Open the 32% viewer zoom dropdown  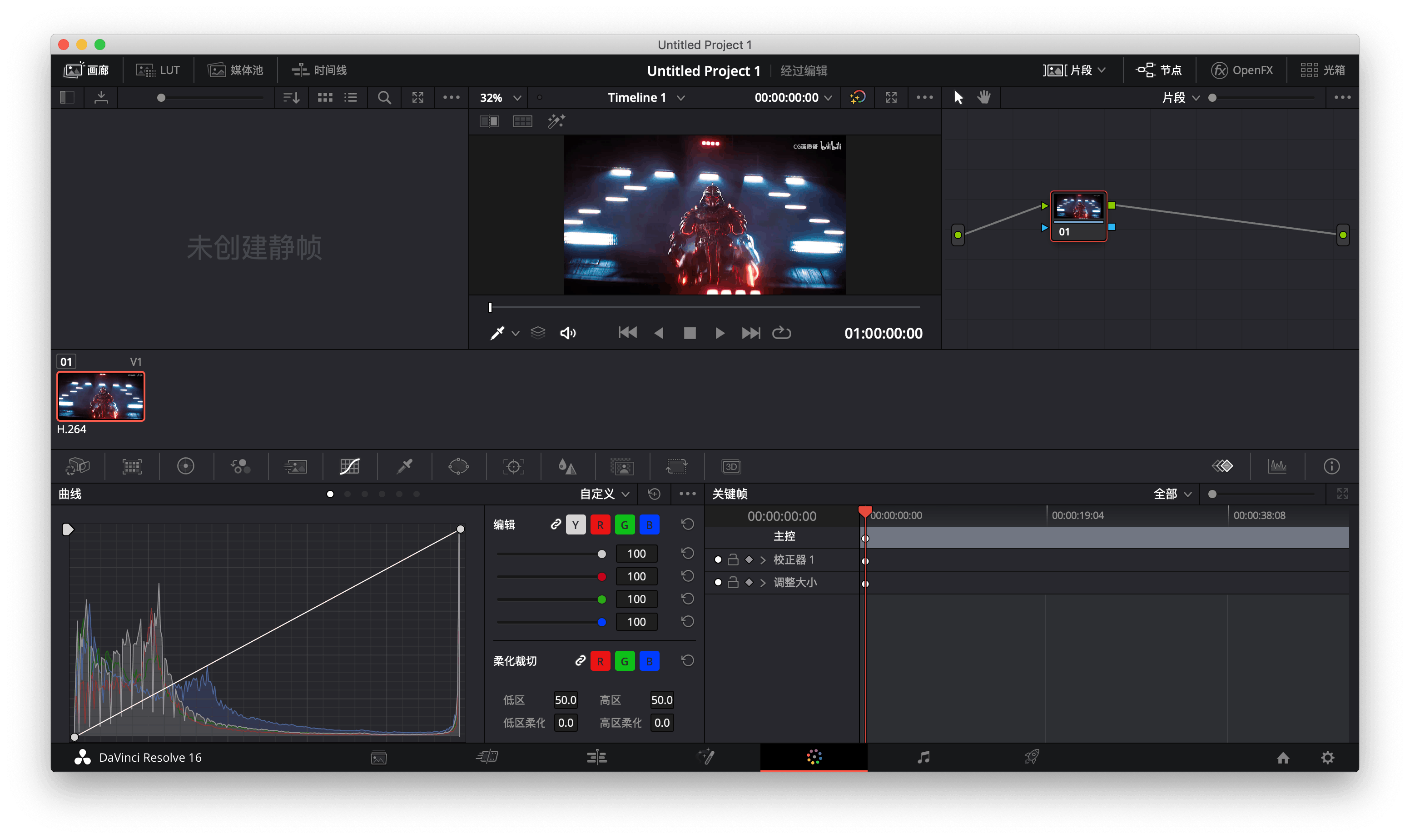coord(500,98)
